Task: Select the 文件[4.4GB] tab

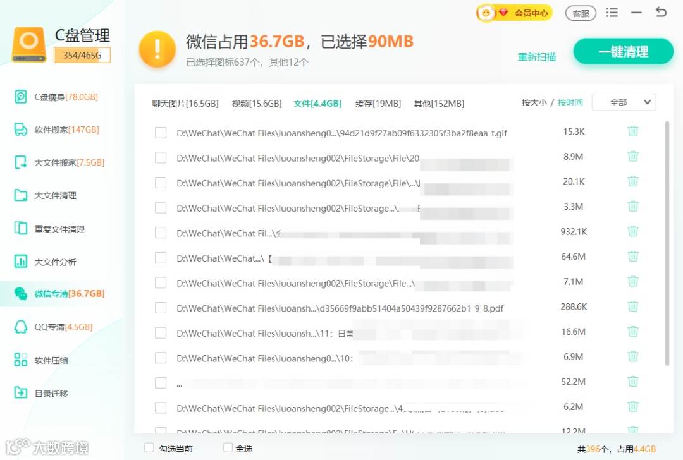Action: [317, 104]
